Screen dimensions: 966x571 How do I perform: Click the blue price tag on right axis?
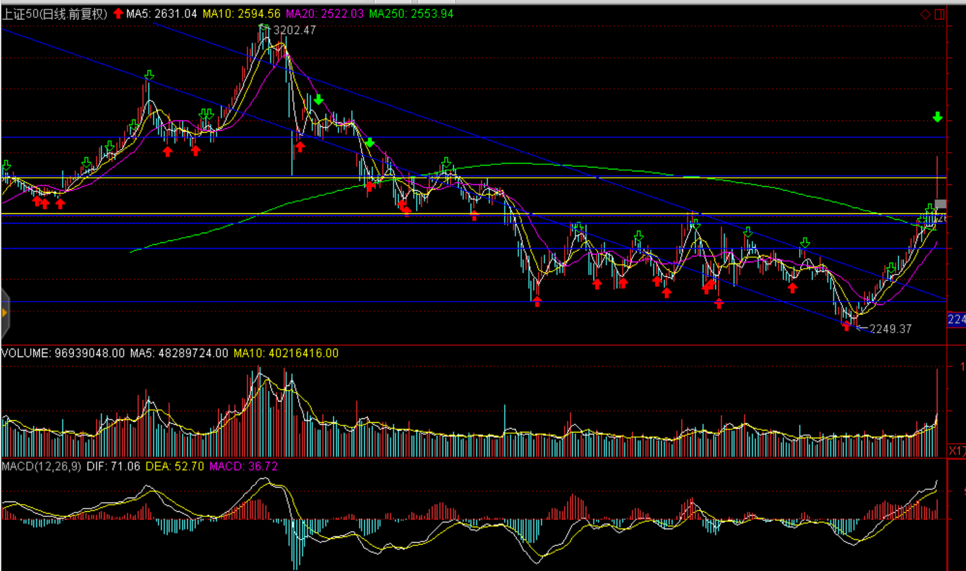coord(956,320)
